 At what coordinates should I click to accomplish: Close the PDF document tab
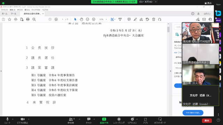coord(43,14)
